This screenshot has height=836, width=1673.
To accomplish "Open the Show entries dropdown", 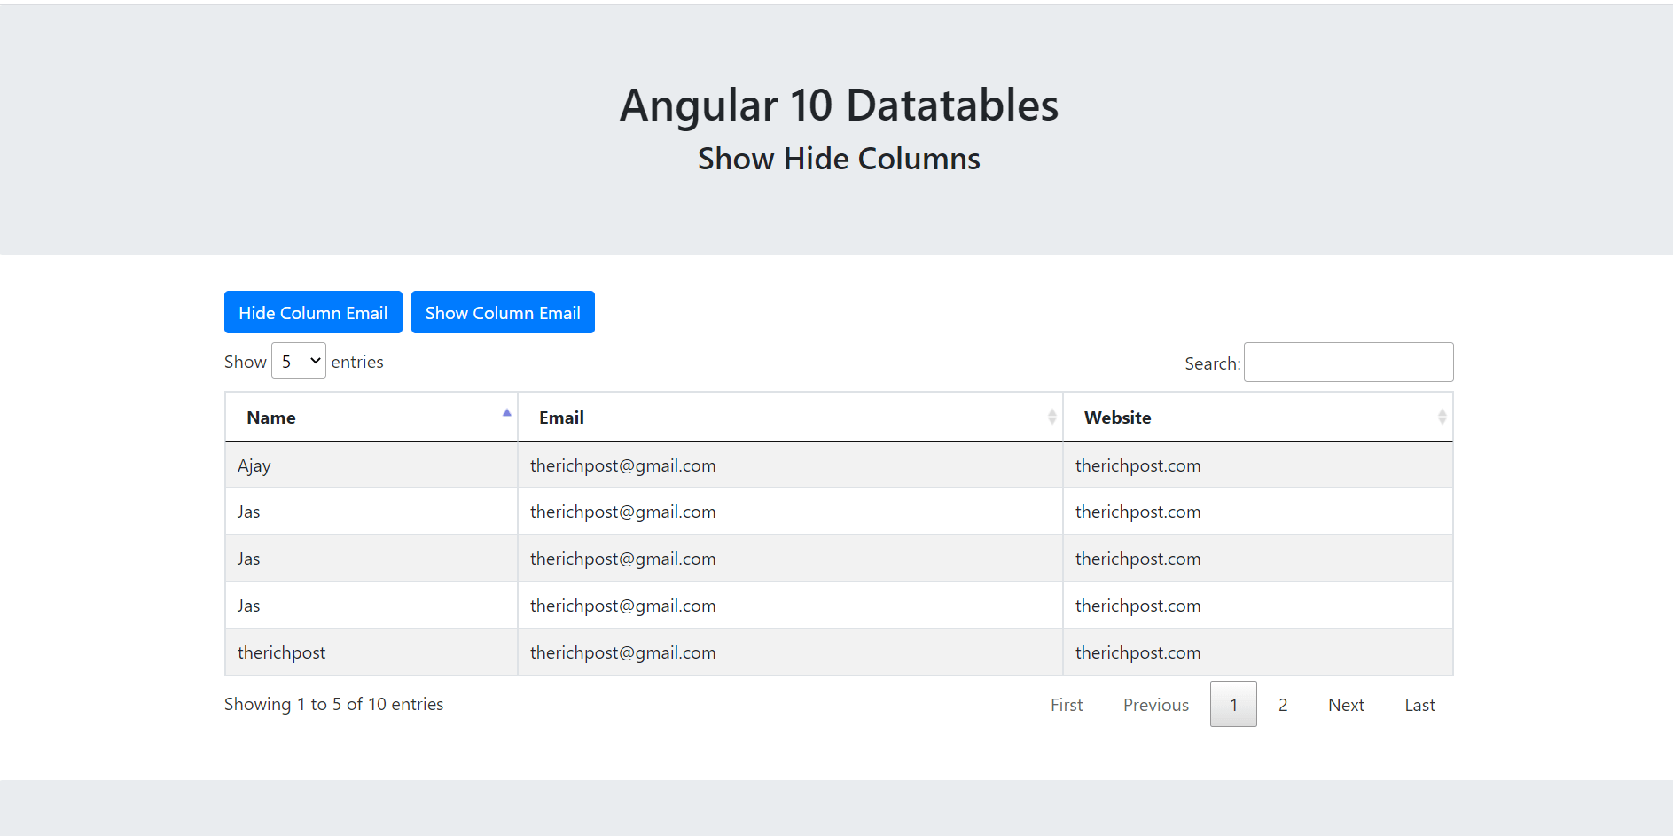I will (298, 361).
